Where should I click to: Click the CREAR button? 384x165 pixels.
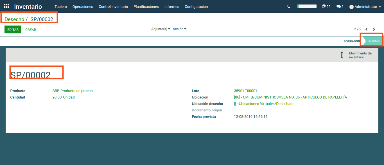point(31,29)
